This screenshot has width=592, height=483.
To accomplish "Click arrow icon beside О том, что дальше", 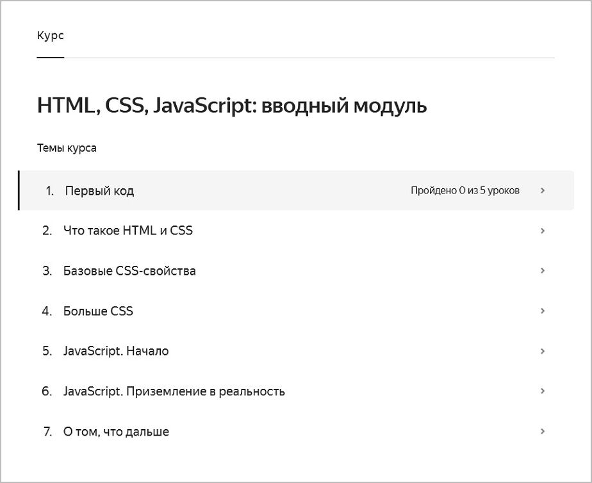I will (543, 432).
